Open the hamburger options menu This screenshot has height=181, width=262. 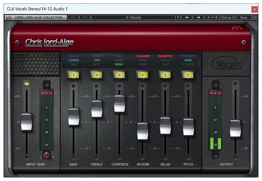(255, 17)
